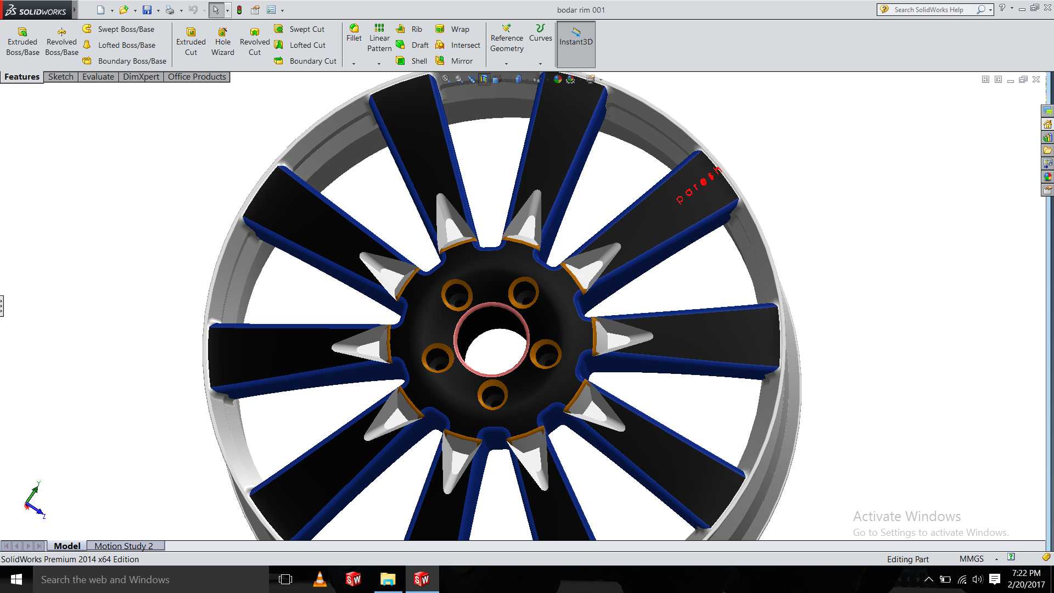Toggle the Rebuild traffic light icon
1054x593 pixels.
pyautogui.click(x=239, y=10)
